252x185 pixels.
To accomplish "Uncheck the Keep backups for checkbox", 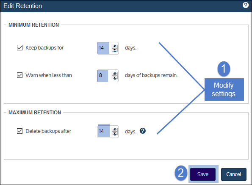I will tap(19, 48).
